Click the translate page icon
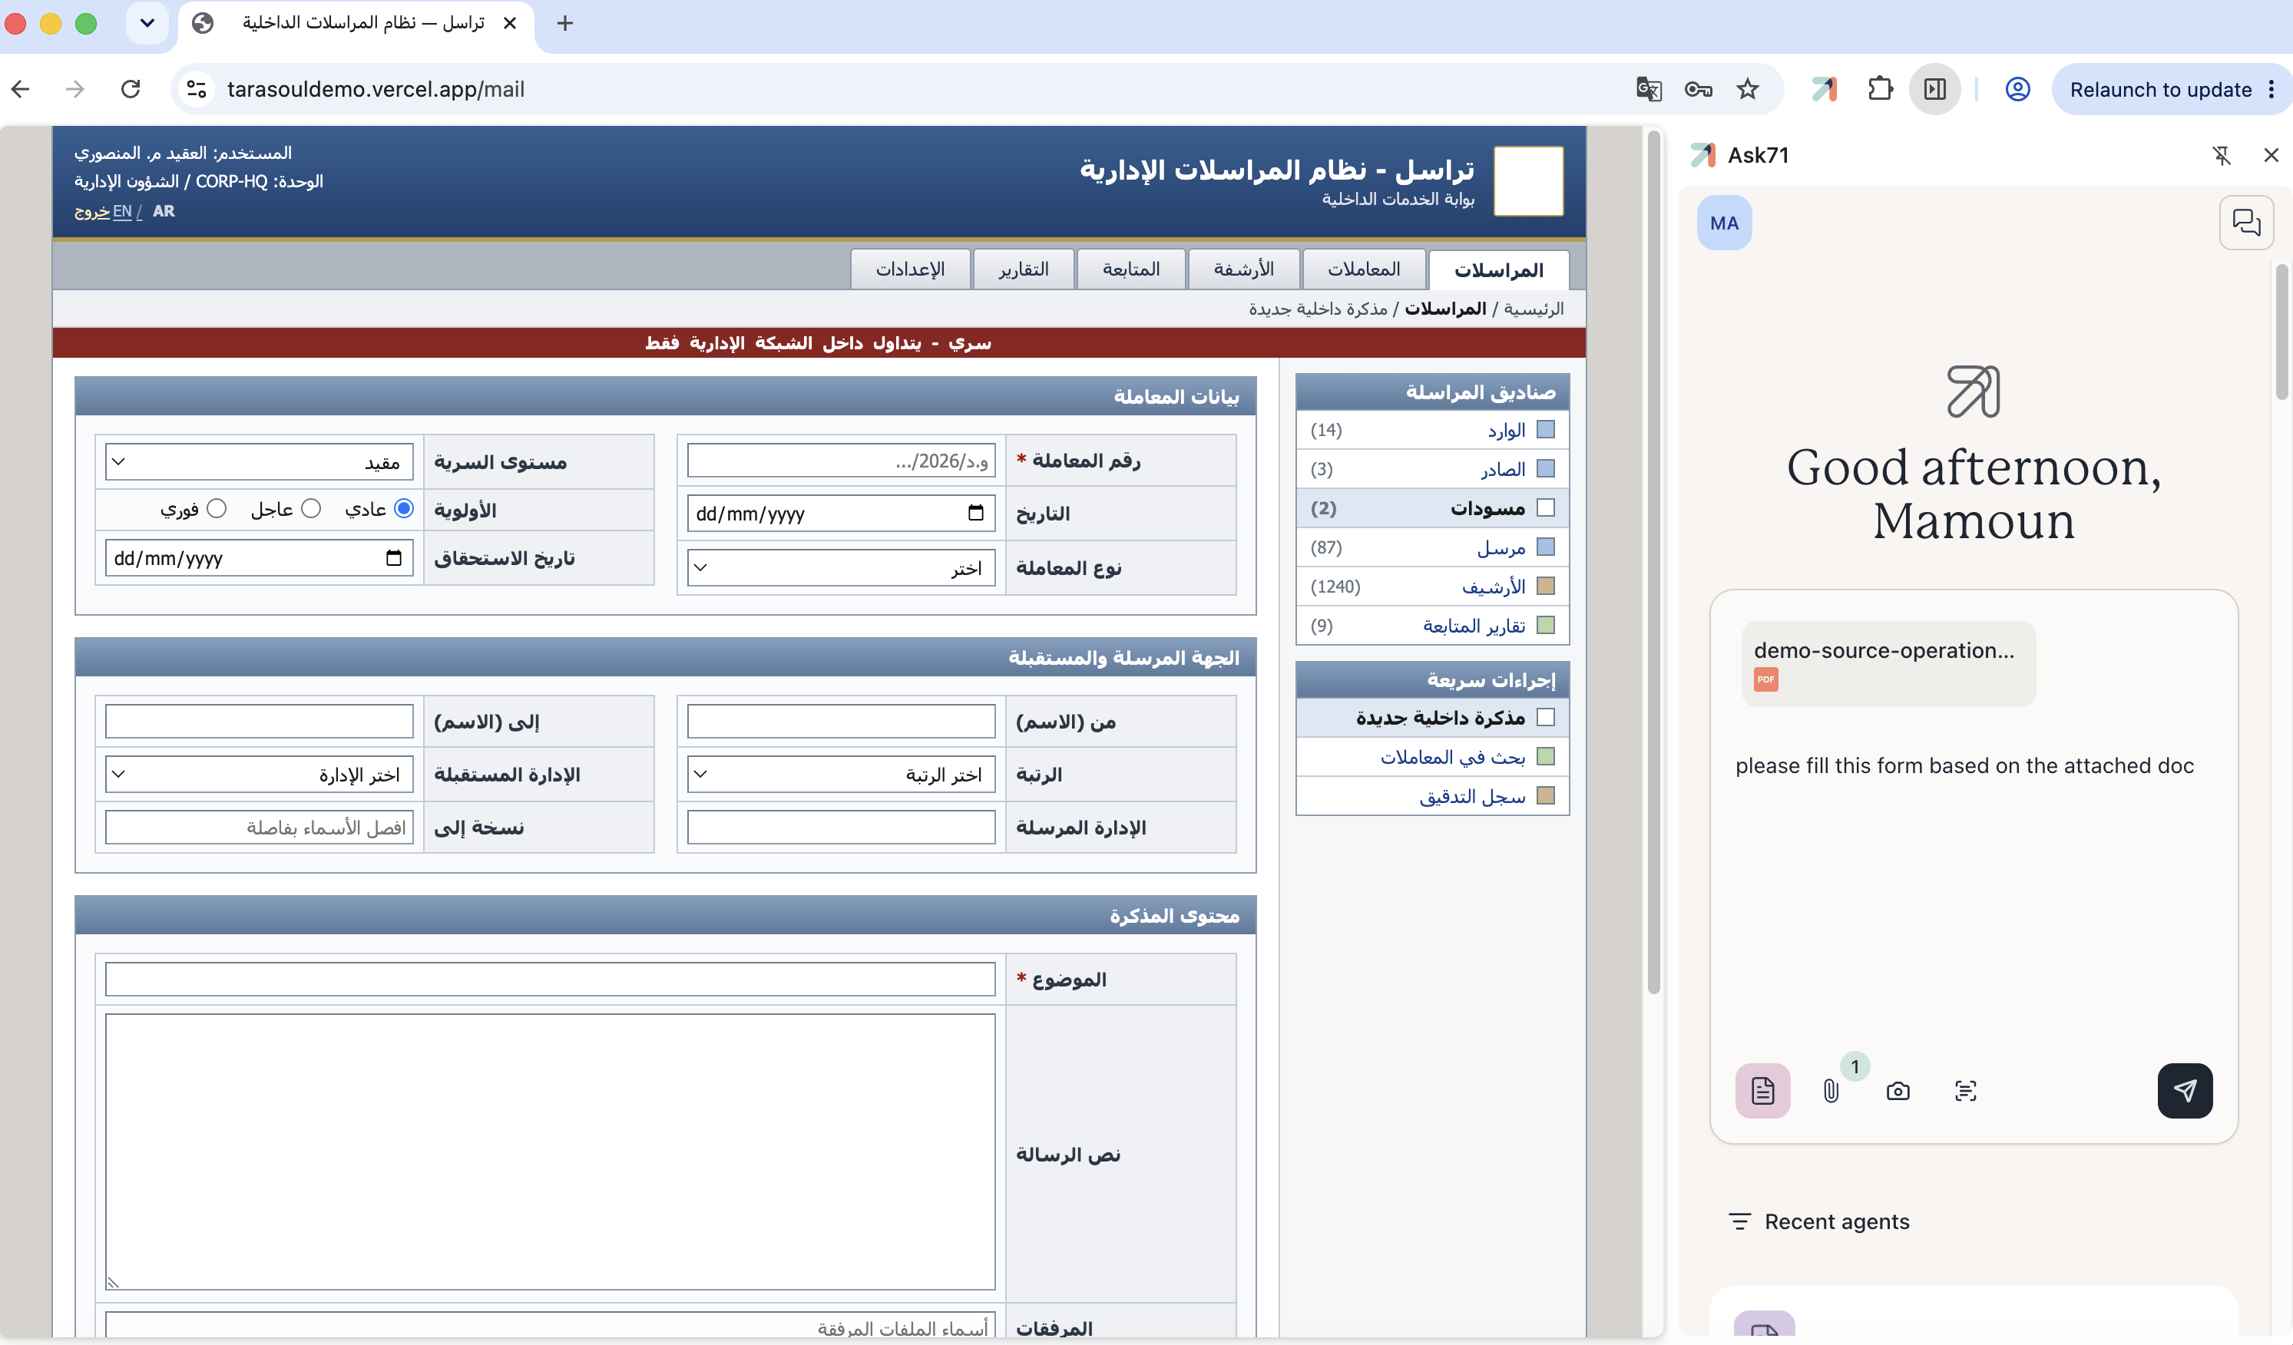 (1649, 89)
